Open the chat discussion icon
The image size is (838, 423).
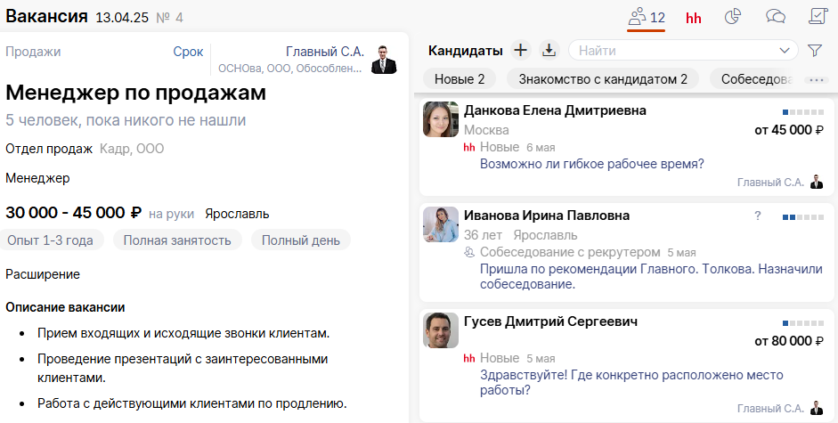point(776,17)
